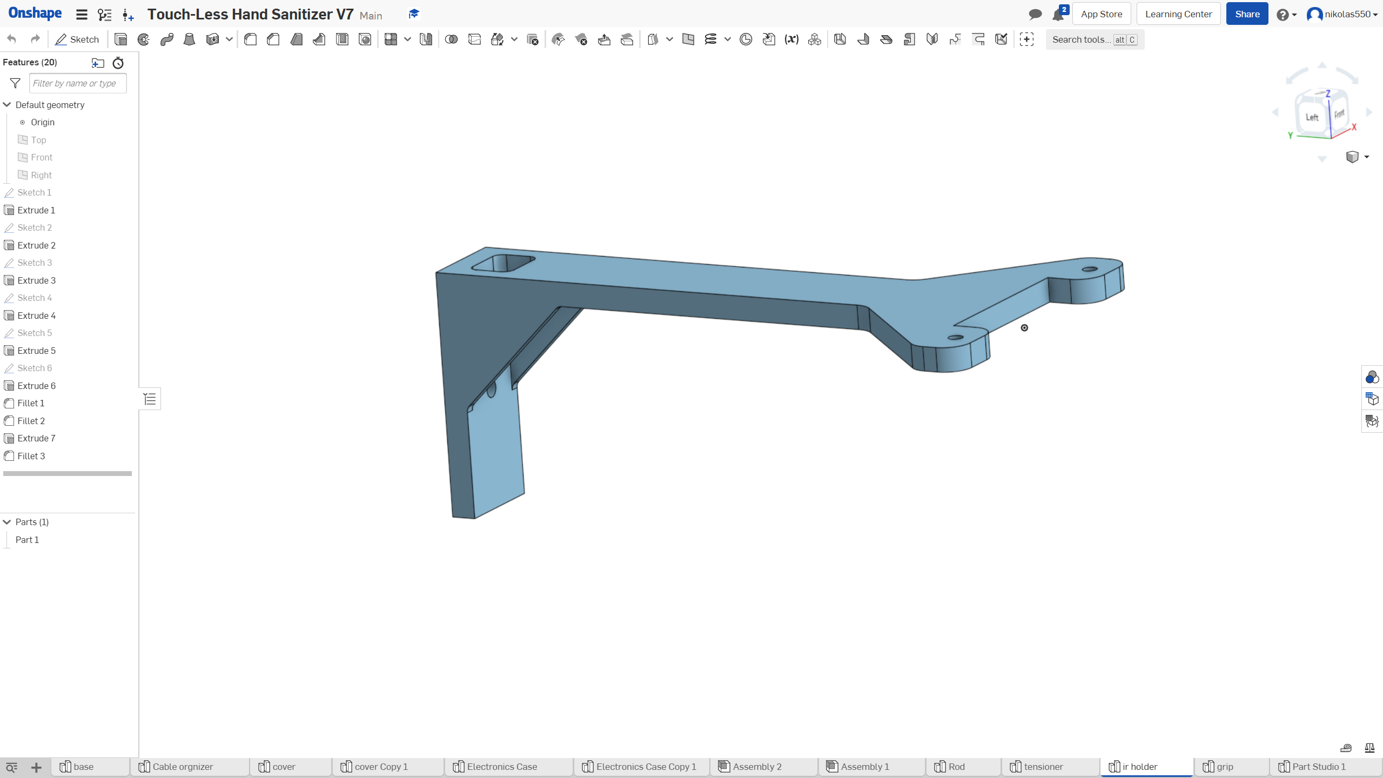Open the App Store link
This screenshot has width=1383, height=778.
point(1101,14)
